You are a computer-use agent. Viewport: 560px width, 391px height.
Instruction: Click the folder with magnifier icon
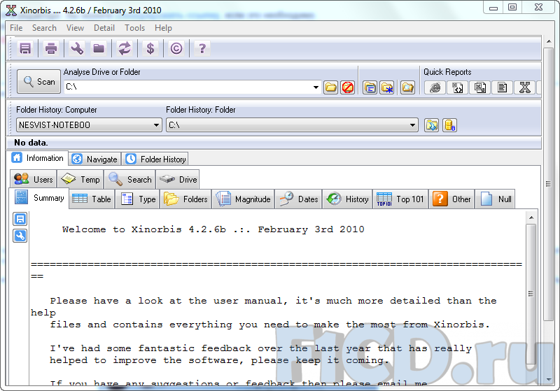(x=407, y=87)
